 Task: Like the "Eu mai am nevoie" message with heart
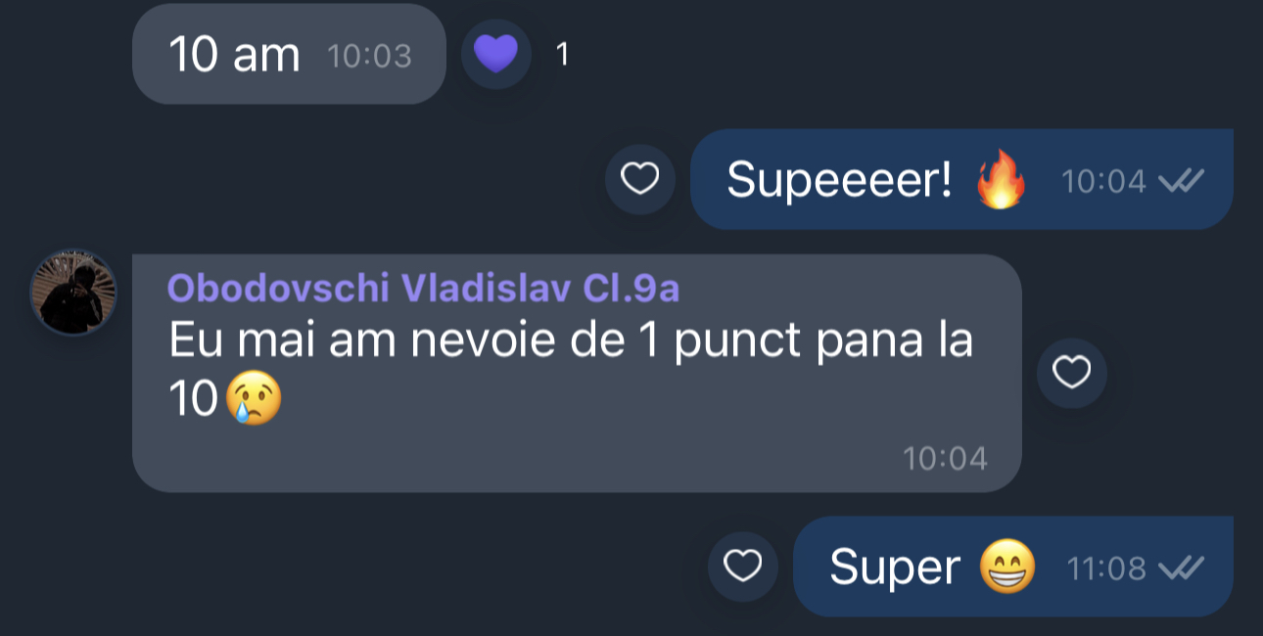pyautogui.click(x=1071, y=373)
